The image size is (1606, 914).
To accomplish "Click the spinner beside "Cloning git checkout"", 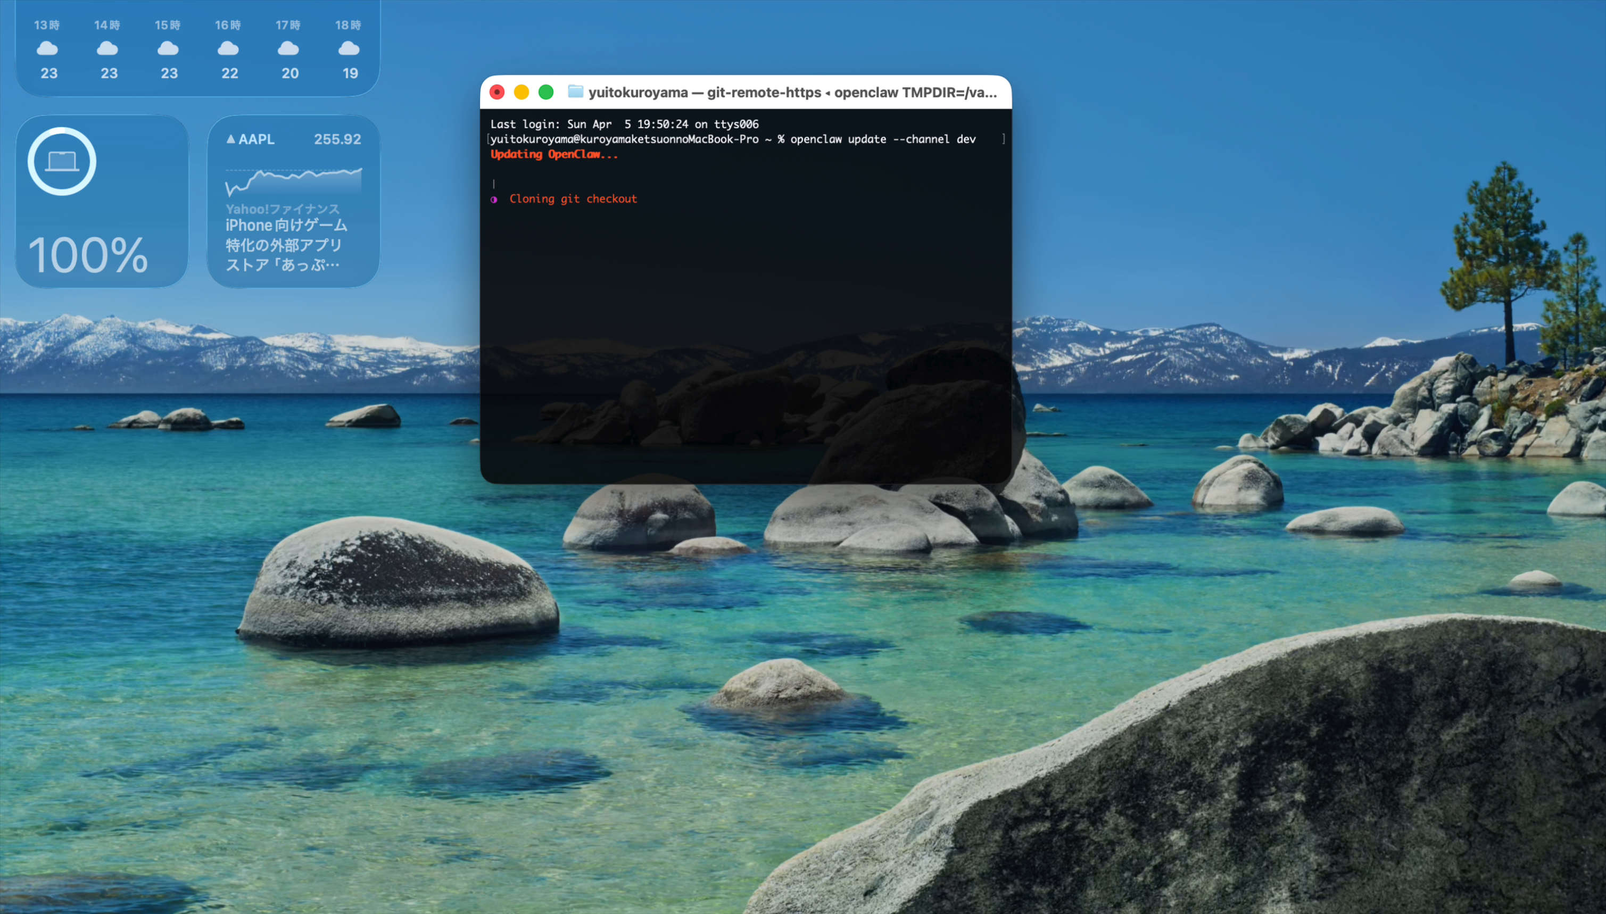I will click(495, 199).
